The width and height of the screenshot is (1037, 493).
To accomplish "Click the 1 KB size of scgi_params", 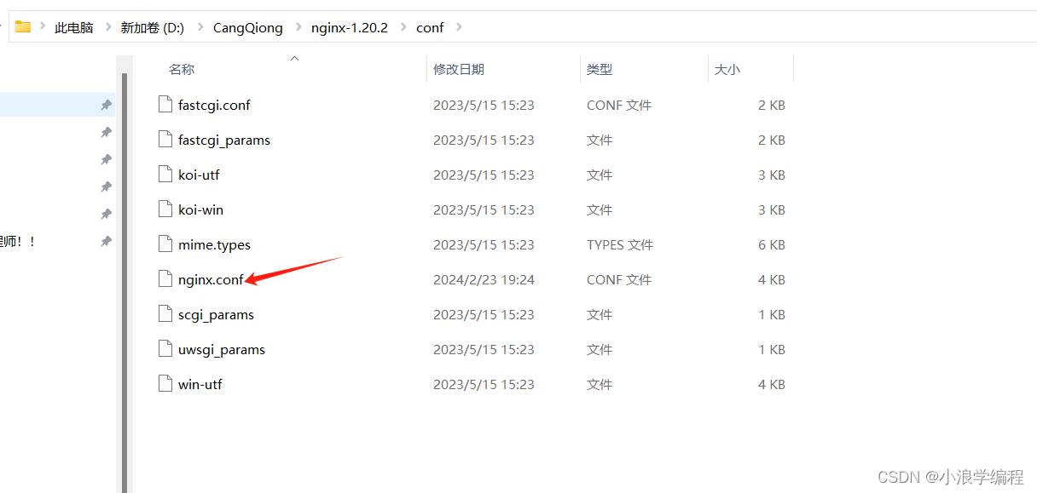I will click(x=772, y=314).
